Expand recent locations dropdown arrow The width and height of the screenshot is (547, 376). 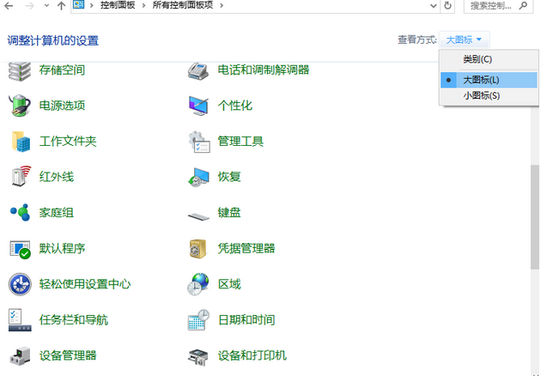click(x=46, y=6)
